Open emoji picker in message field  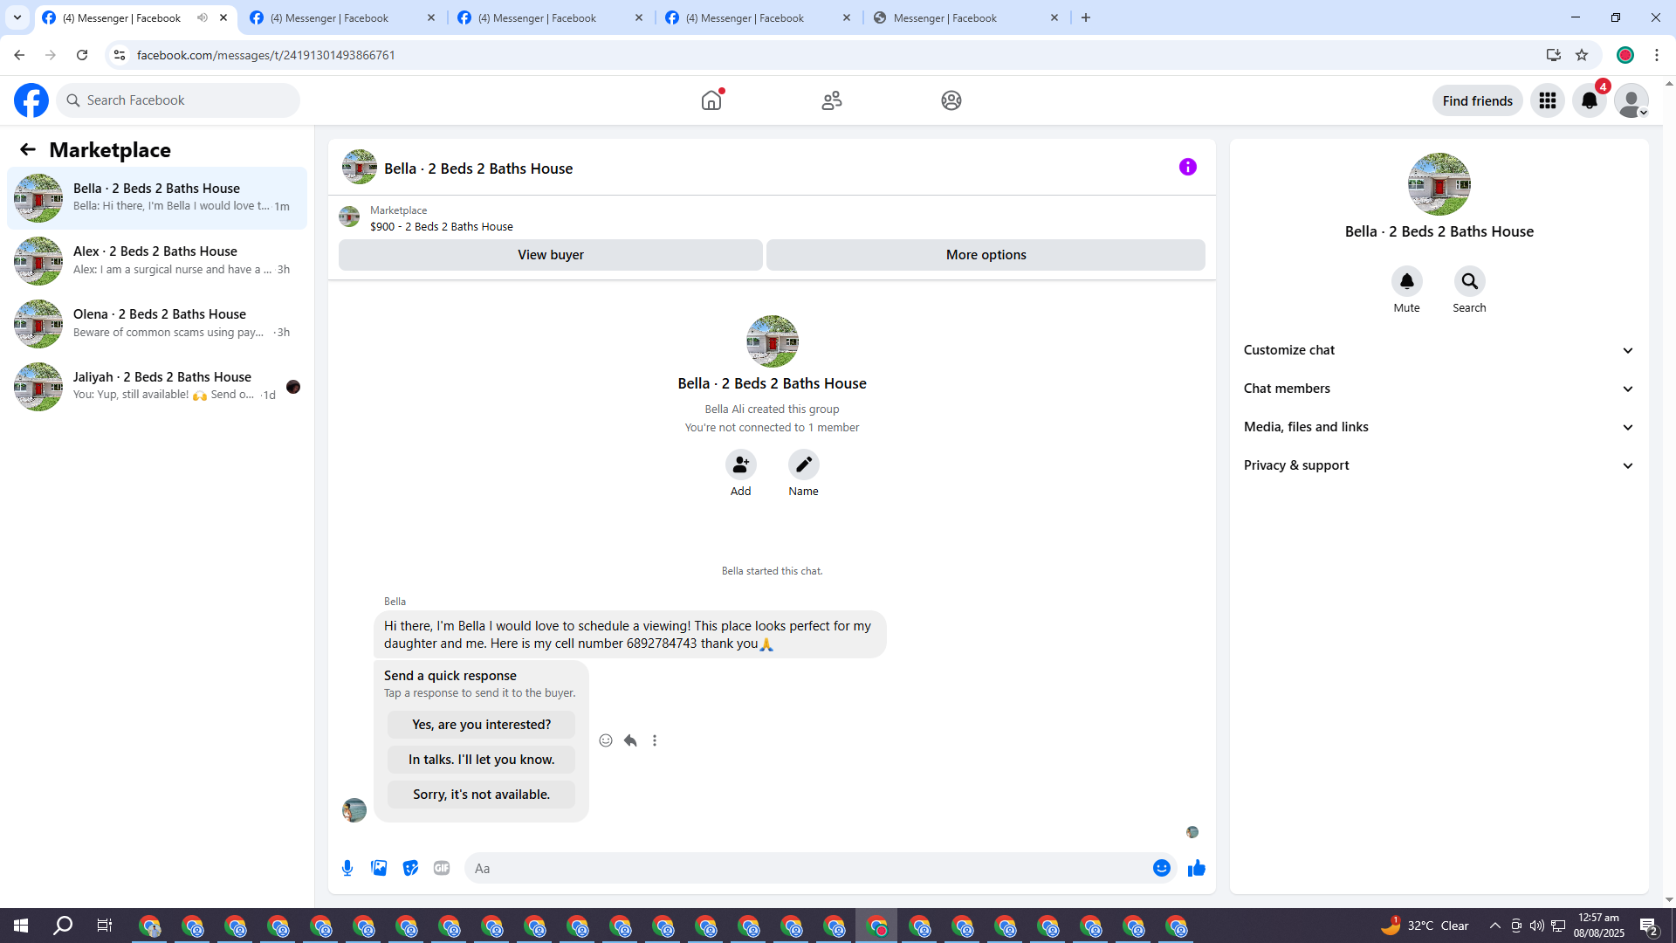coord(1161,868)
